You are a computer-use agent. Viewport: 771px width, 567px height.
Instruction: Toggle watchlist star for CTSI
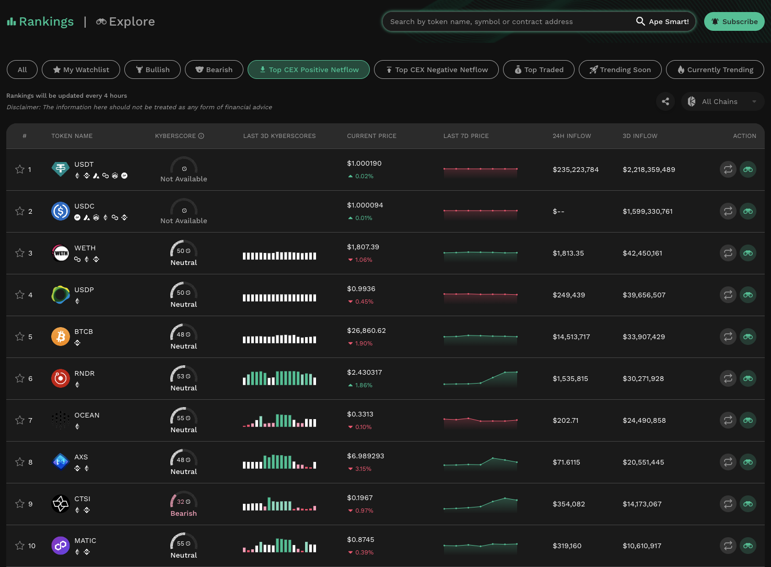tap(20, 504)
